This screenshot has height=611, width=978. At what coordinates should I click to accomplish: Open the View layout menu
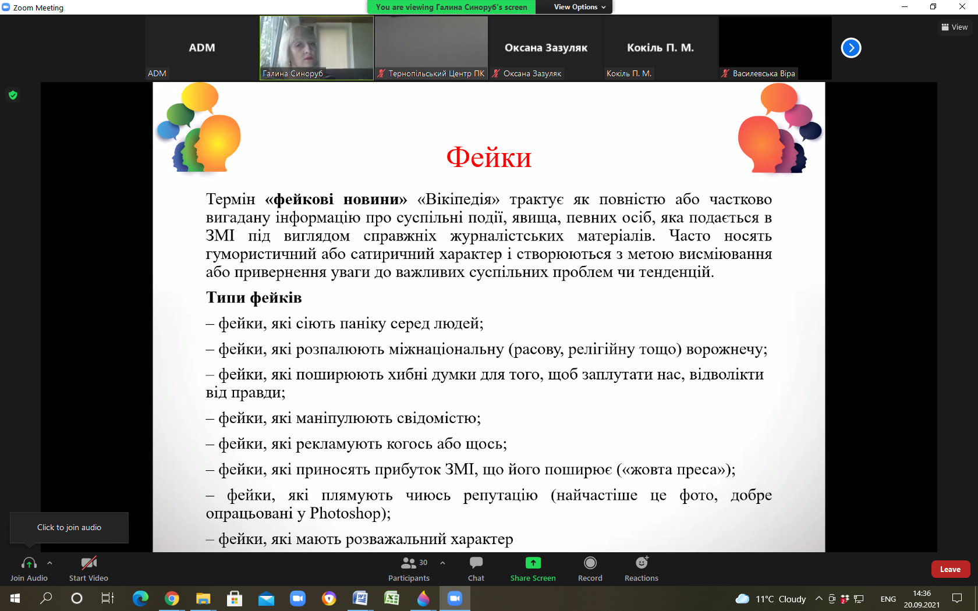[954, 27]
